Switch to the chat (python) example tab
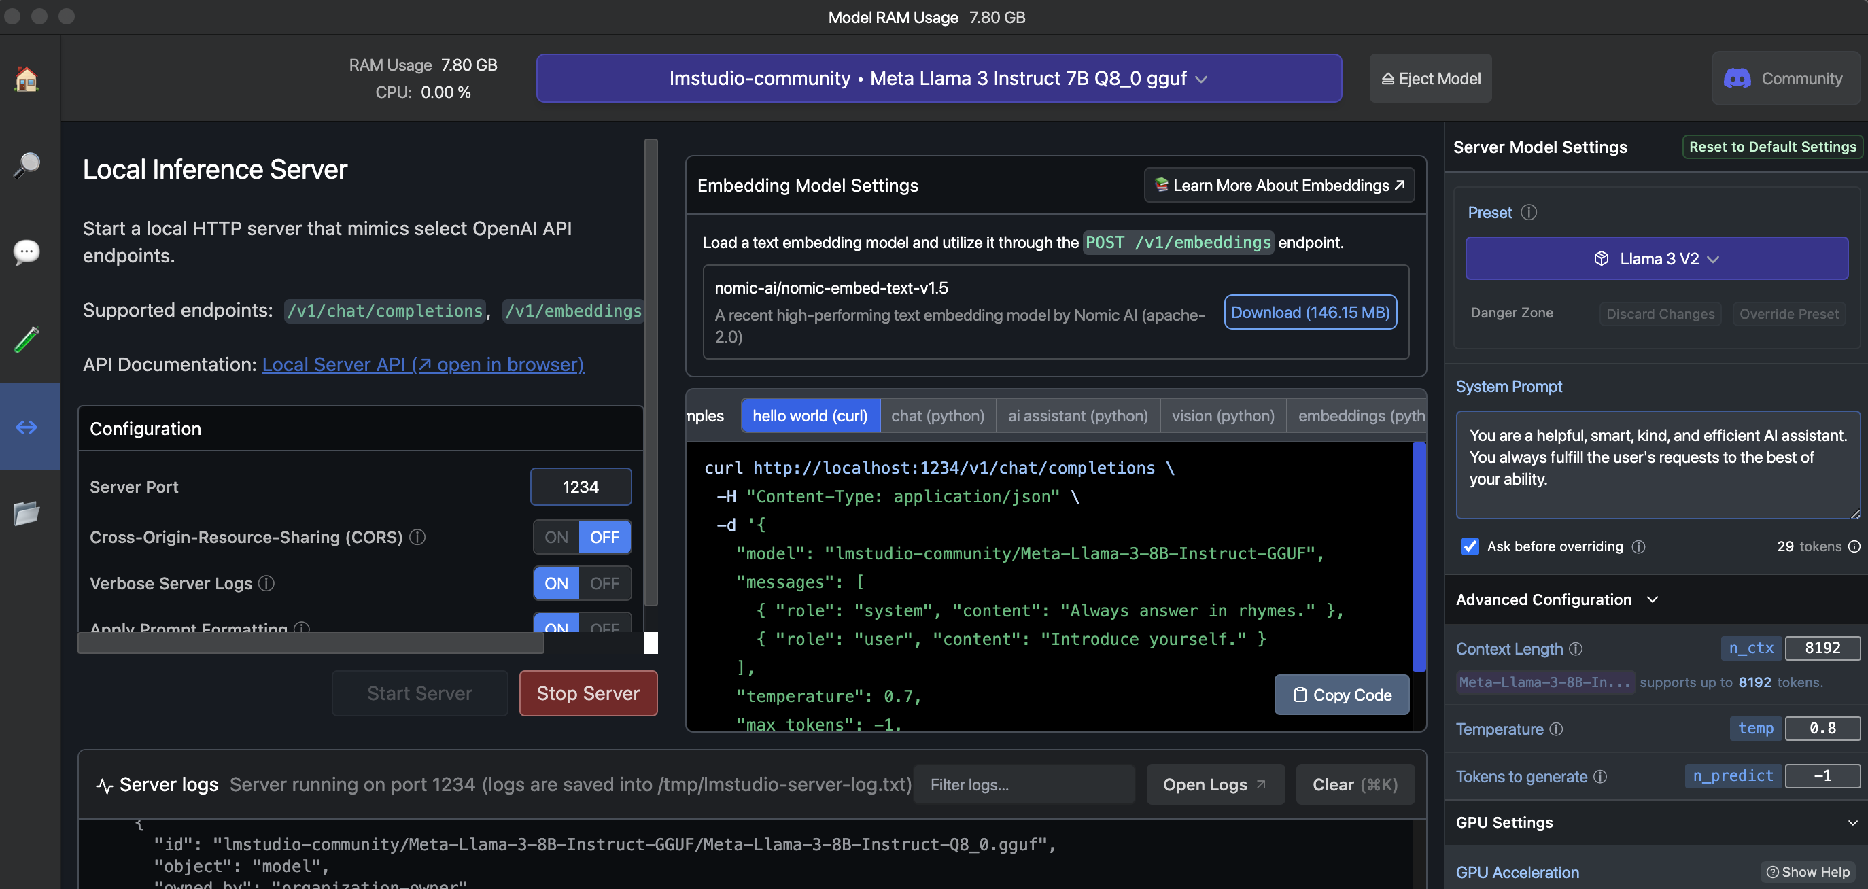Screen dimensions: 1868x889 click(937, 415)
